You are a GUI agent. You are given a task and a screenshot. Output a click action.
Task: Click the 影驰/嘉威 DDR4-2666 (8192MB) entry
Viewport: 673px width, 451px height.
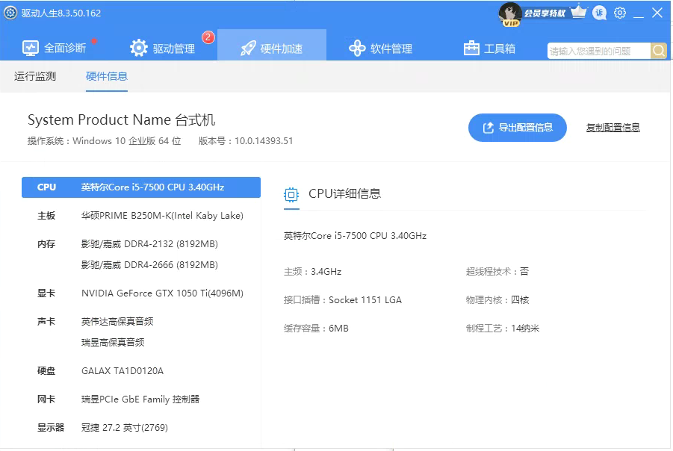click(x=149, y=265)
